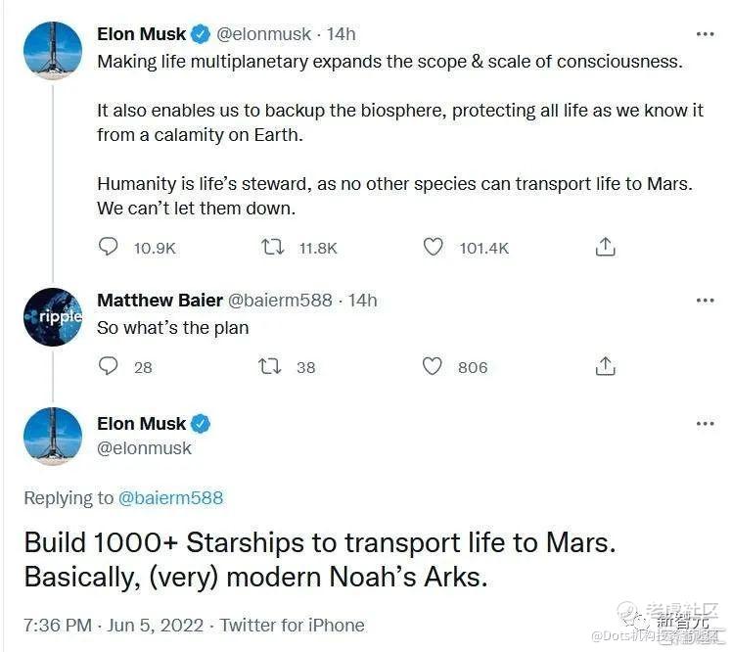Retweet Matthew Baier's 'So what's the plan' tweet

coord(270,366)
